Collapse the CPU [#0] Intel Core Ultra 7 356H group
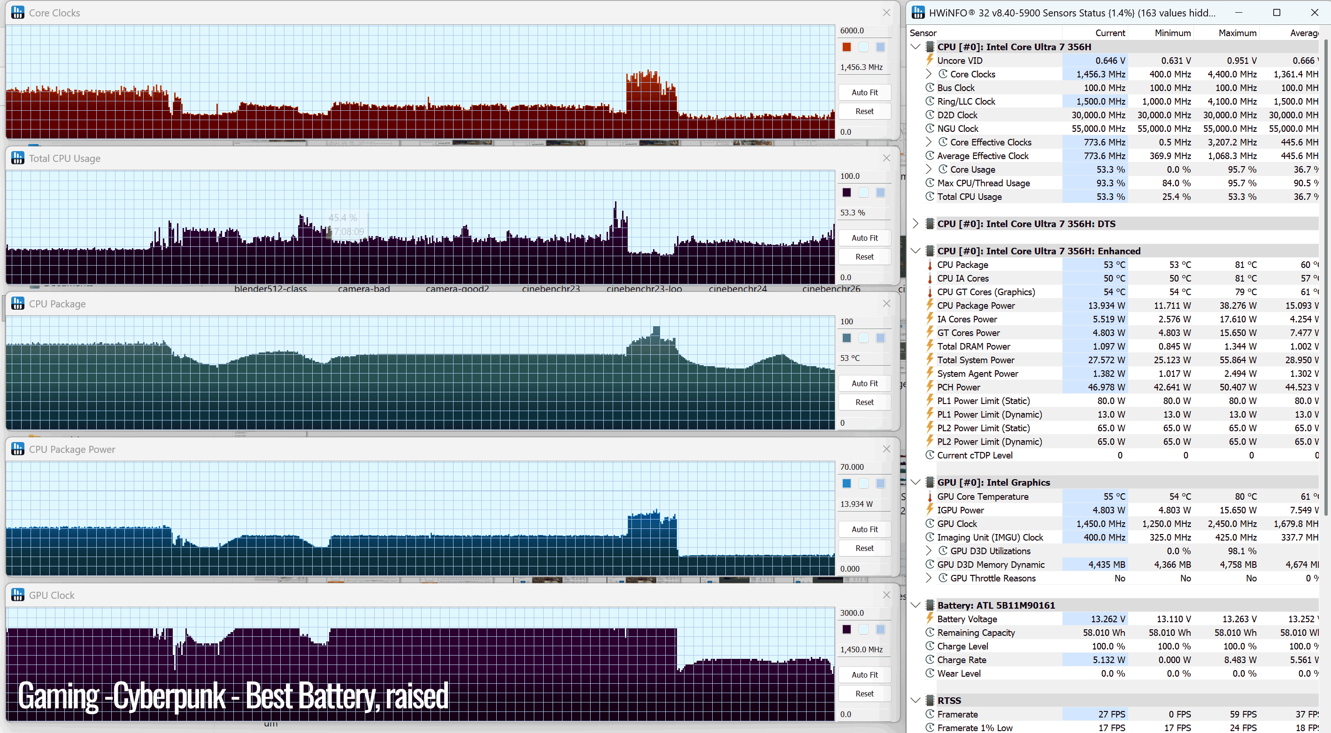The height and width of the screenshot is (733, 1331). (x=916, y=47)
